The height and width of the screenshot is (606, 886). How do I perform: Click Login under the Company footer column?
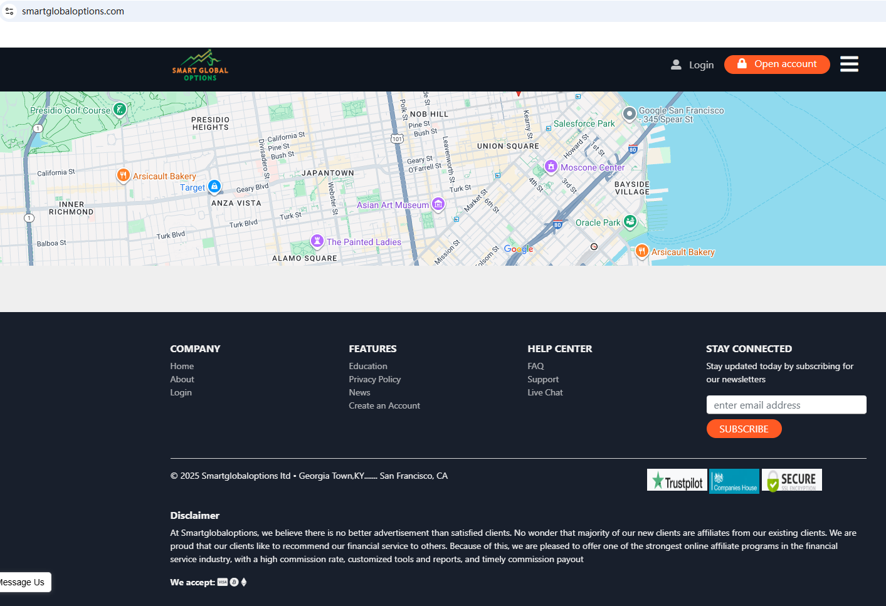[x=181, y=392]
